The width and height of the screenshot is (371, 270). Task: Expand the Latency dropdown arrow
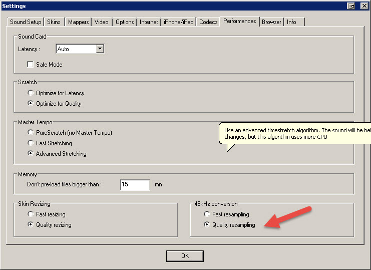(100, 49)
